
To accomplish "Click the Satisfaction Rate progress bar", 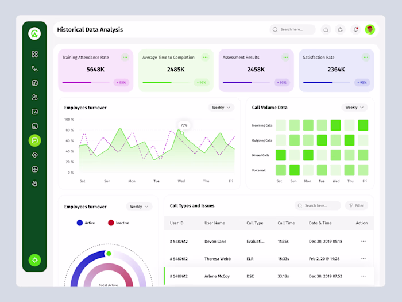I will click(326, 82).
